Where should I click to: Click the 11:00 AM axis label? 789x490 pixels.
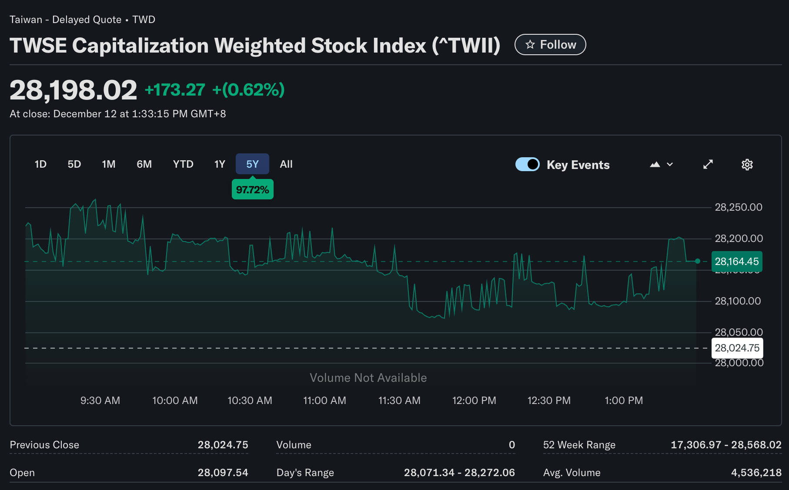pyautogui.click(x=324, y=401)
